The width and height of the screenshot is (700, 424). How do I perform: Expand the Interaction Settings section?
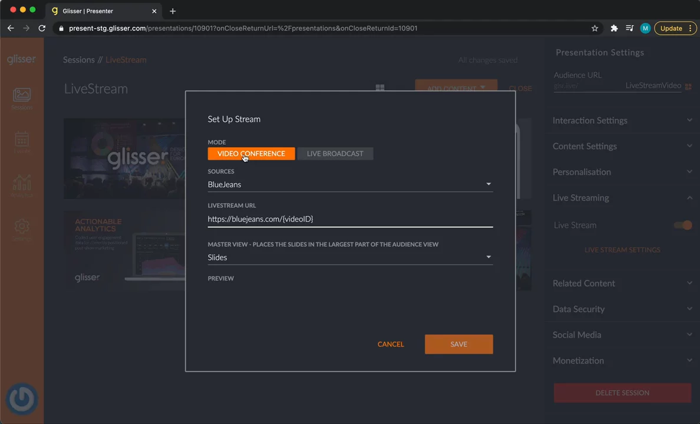coord(622,120)
